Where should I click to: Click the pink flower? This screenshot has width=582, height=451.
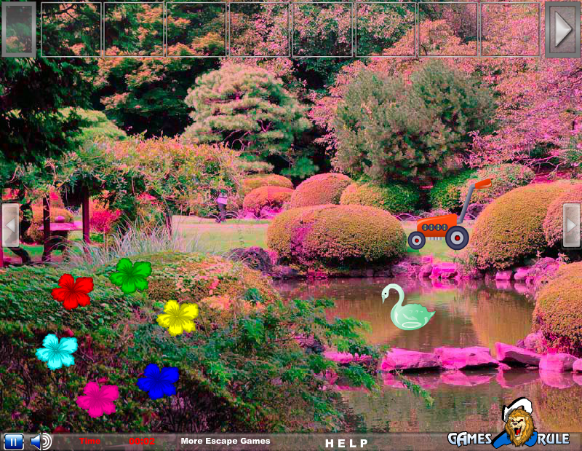(x=97, y=400)
